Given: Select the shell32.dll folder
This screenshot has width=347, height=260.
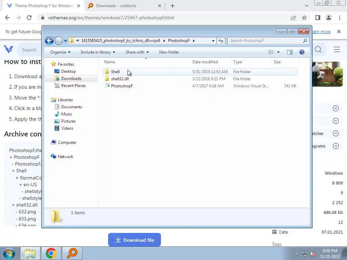Looking at the screenshot, I should click(200, 79).
